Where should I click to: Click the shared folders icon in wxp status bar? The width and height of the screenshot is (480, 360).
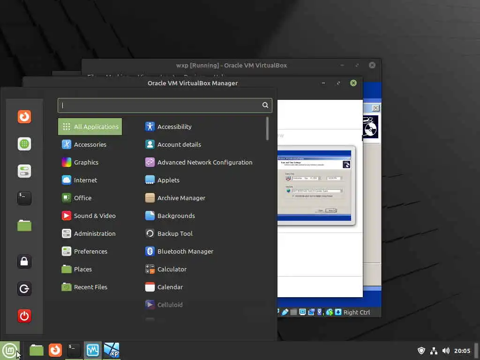click(311, 312)
